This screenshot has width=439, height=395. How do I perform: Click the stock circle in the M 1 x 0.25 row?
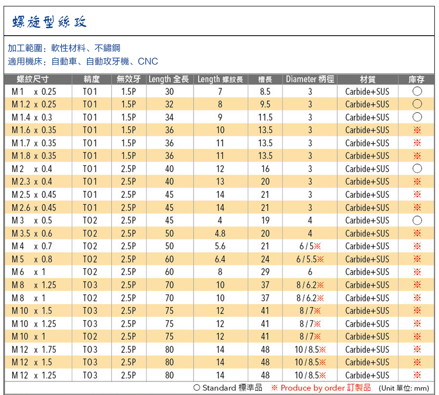point(417,91)
